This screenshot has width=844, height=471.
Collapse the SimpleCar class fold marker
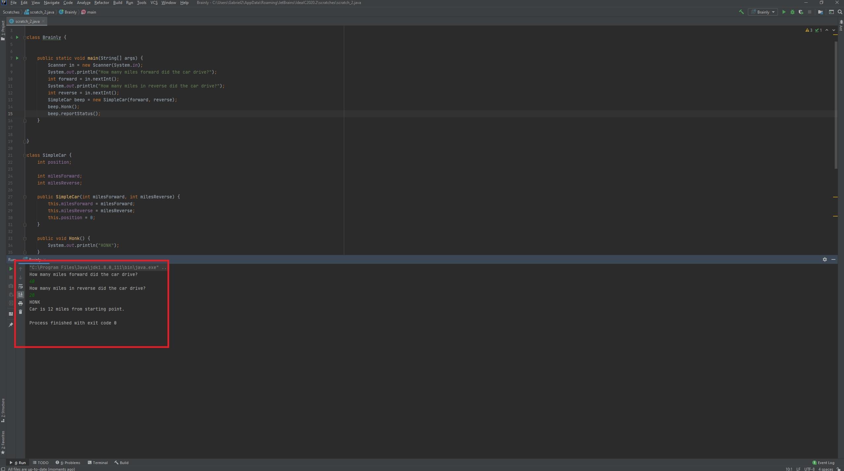pos(25,155)
